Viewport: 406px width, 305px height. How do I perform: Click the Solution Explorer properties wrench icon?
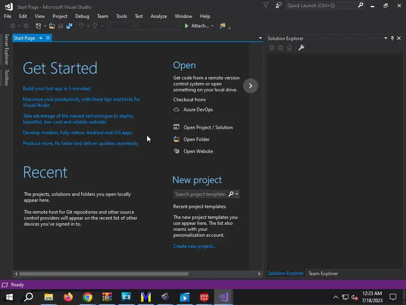click(301, 48)
